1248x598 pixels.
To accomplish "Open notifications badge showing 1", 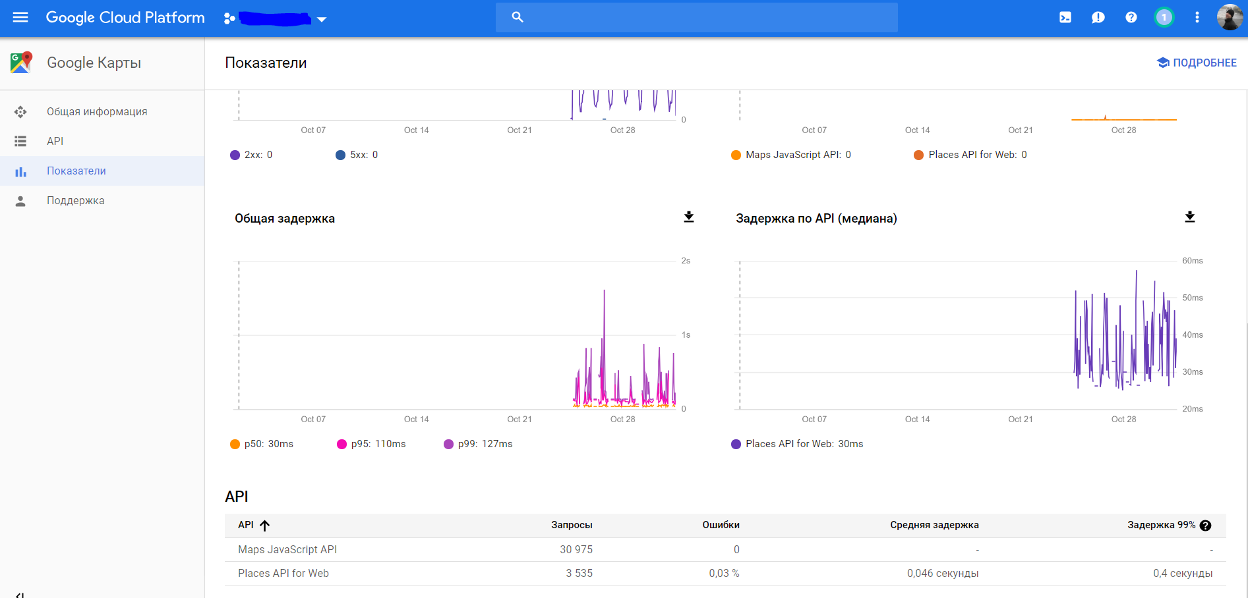I will point(1164,18).
